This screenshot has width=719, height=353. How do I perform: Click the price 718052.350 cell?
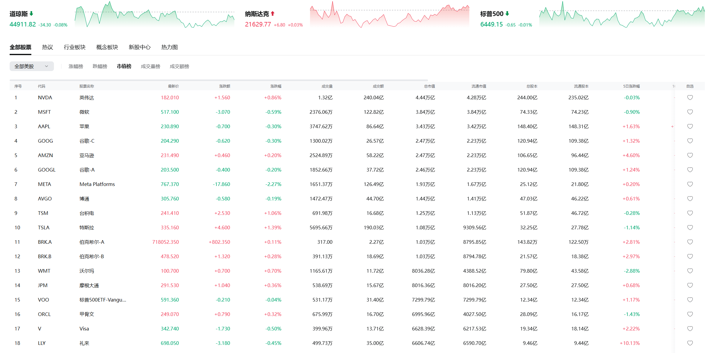(x=166, y=242)
